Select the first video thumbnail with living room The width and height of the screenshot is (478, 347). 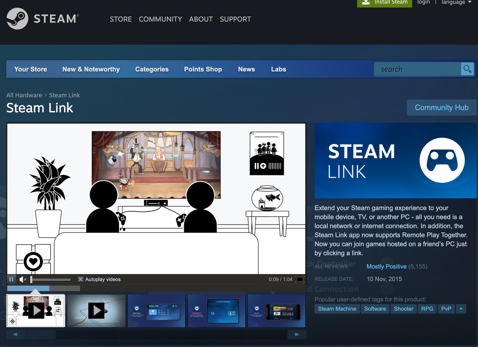pyautogui.click(x=36, y=311)
